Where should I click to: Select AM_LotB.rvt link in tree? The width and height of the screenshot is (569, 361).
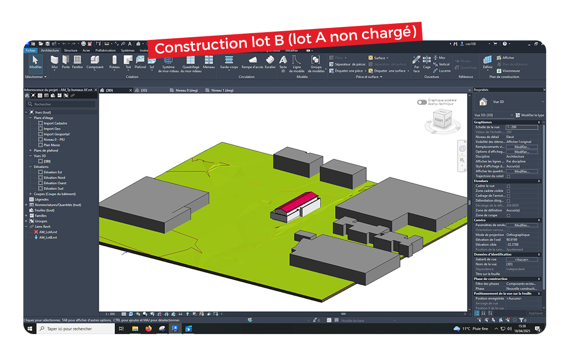tap(46, 237)
